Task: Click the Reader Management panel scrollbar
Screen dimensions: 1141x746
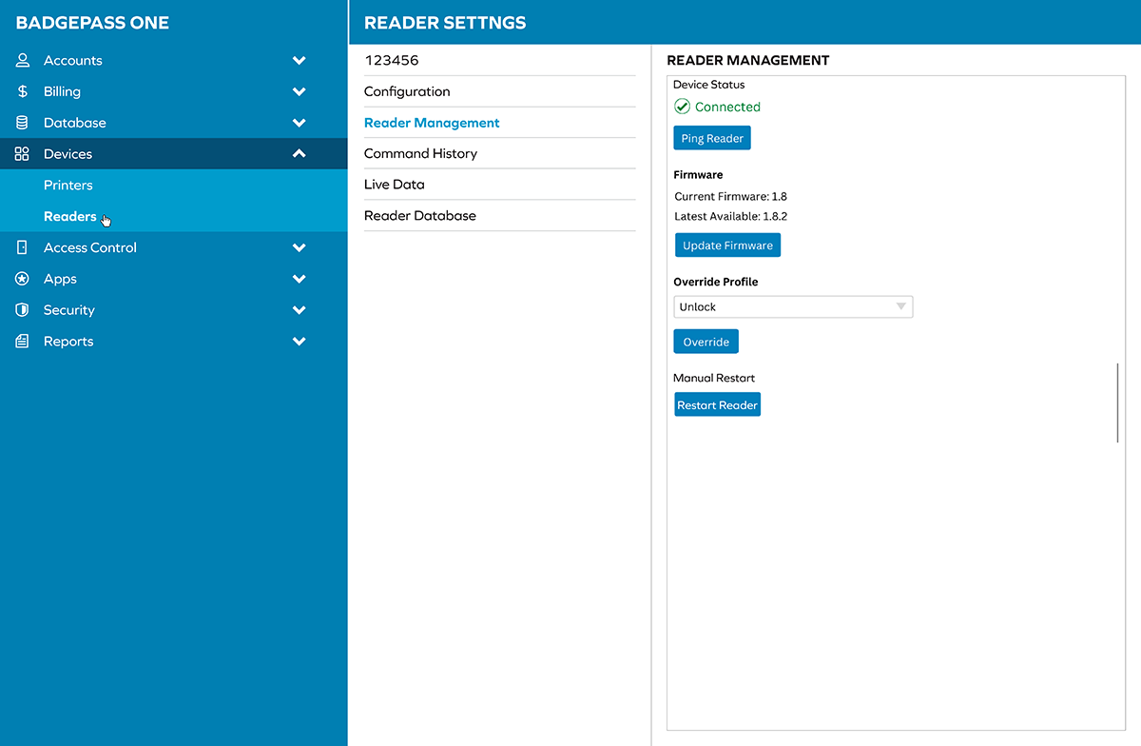Action: (x=1117, y=402)
